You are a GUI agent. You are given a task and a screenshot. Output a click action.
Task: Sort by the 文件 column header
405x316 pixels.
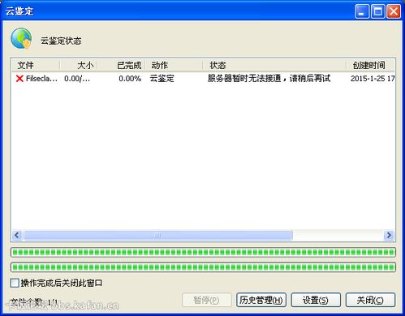36,65
